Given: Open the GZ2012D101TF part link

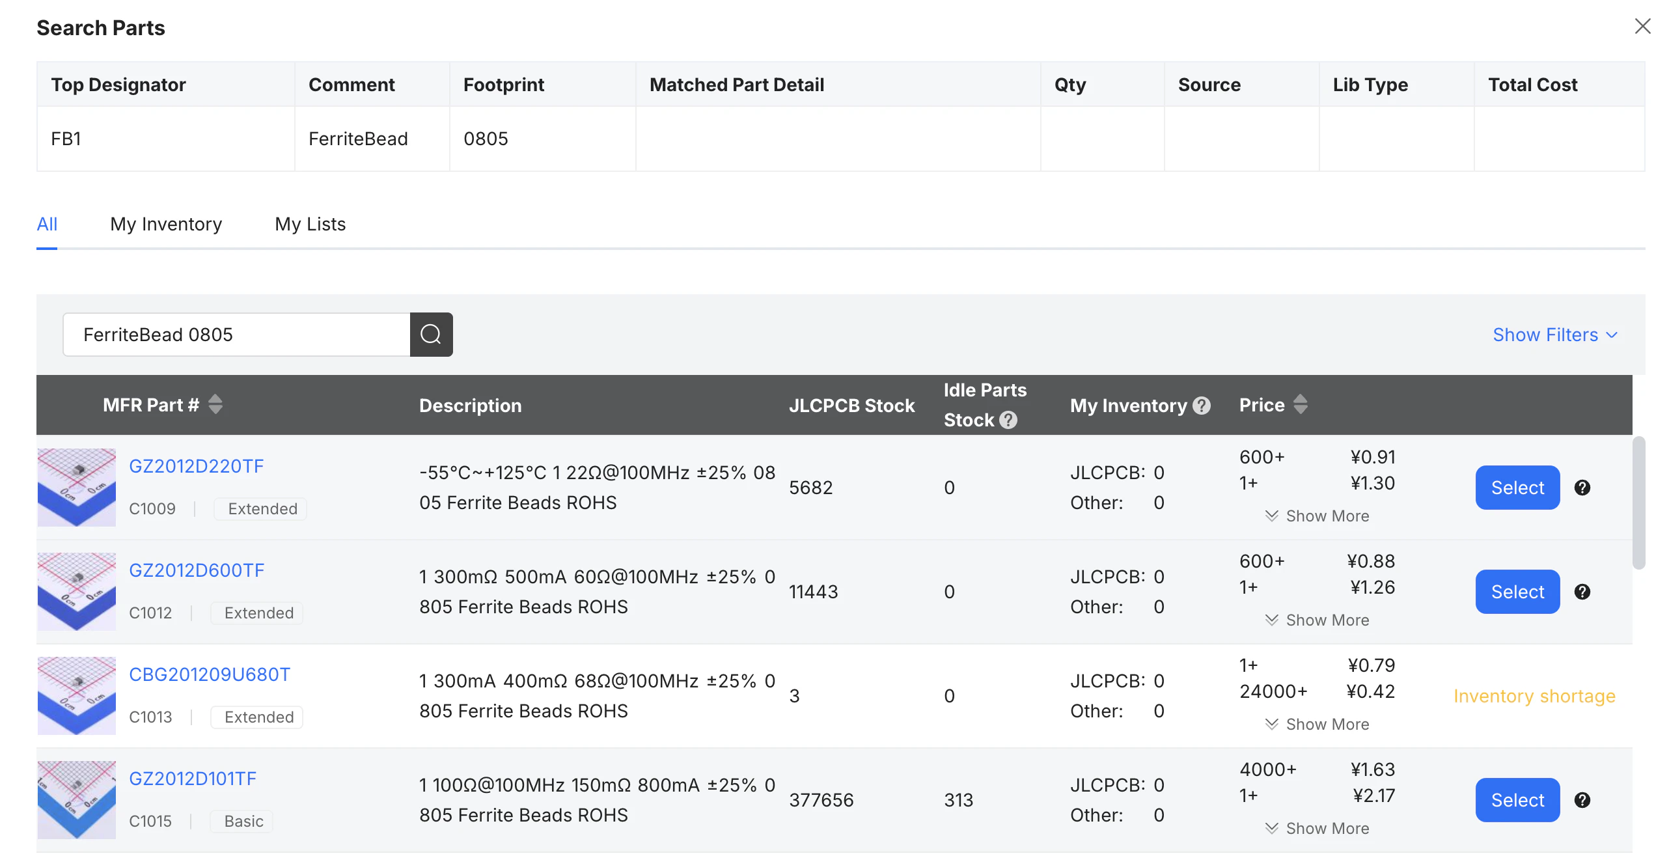Looking at the screenshot, I should [193, 779].
